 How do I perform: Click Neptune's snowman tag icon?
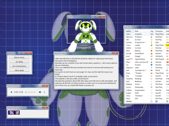click(151, 68)
